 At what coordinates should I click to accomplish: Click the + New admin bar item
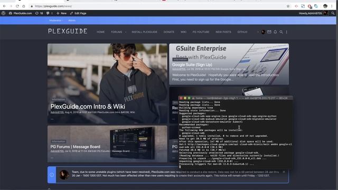tap(61, 13)
